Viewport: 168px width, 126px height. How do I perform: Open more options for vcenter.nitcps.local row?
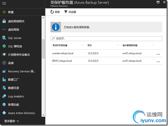coord(158,54)
